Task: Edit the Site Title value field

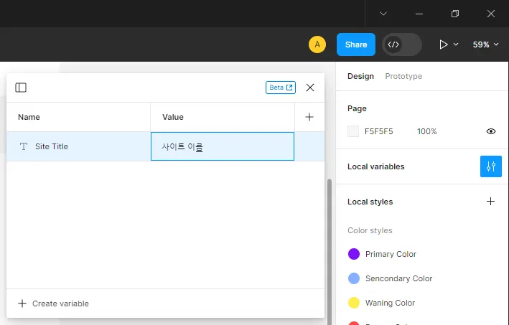Action: click(x=222, y=146)
